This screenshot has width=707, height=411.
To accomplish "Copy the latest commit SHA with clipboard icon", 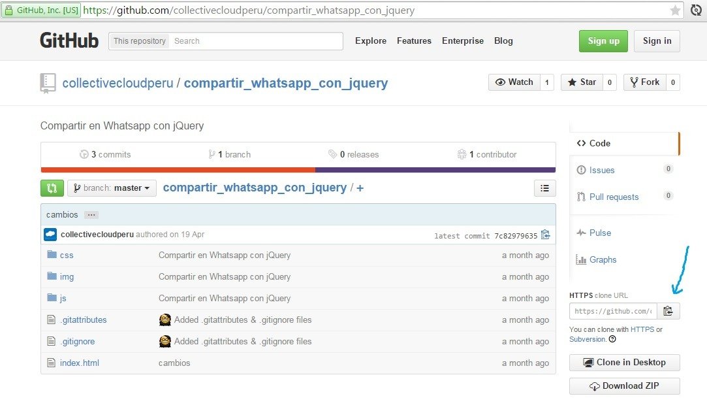I will click(x=546, y=235).
